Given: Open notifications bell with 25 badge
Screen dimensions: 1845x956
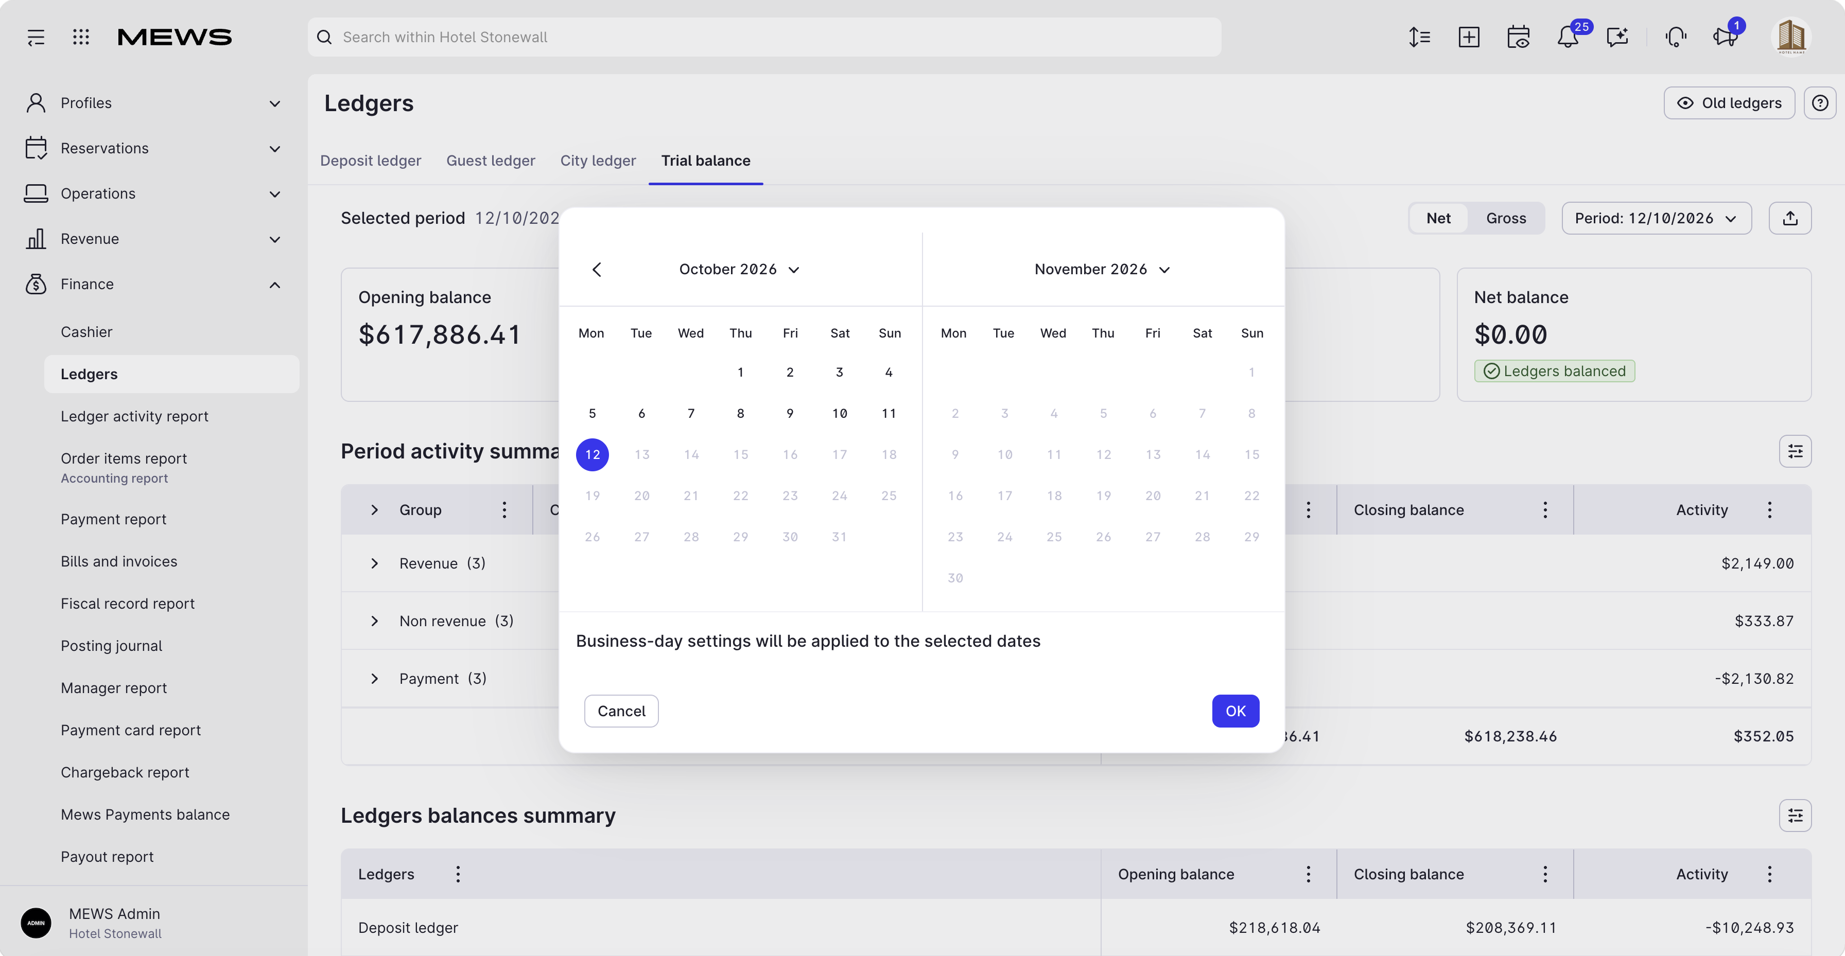Looking at the screenshot, I should click(1568, 37).
